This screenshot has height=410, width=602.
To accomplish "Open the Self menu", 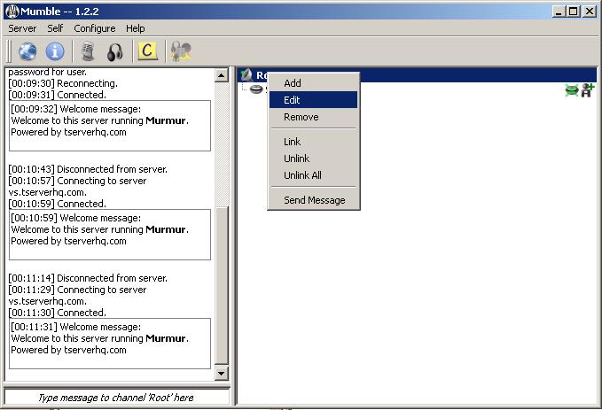I will click(55, 28).
